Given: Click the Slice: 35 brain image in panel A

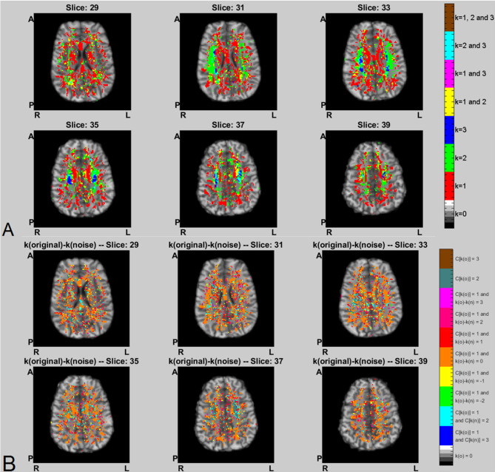Looking at the screenshot, I should 82,179.
